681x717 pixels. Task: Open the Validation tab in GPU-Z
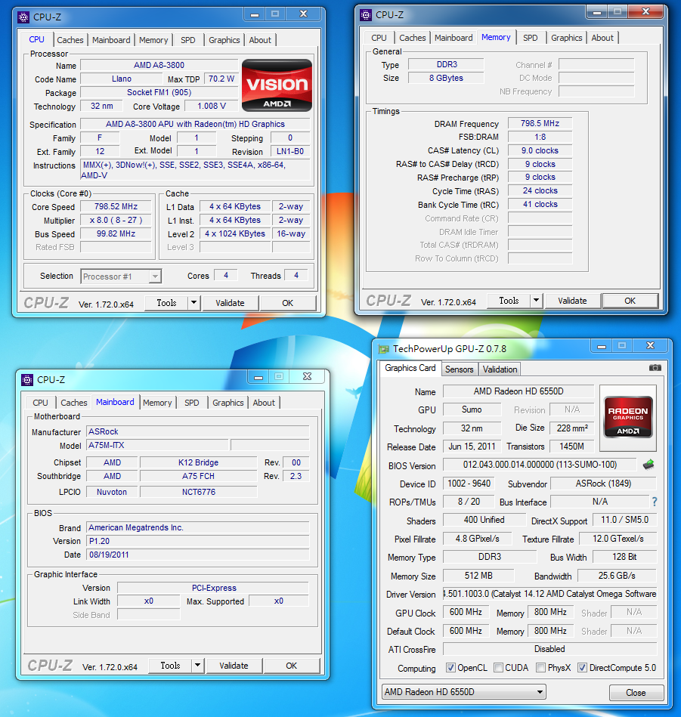(500, 369)
